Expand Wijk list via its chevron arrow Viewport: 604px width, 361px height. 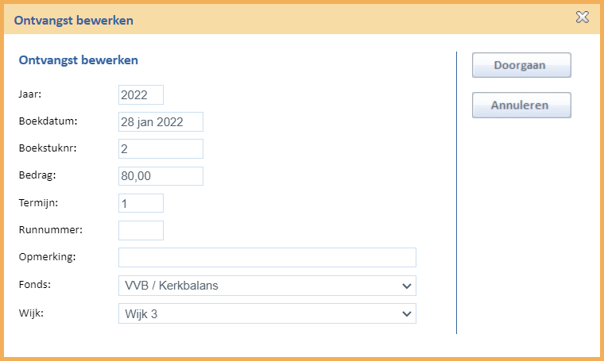[x=406, y=314]
